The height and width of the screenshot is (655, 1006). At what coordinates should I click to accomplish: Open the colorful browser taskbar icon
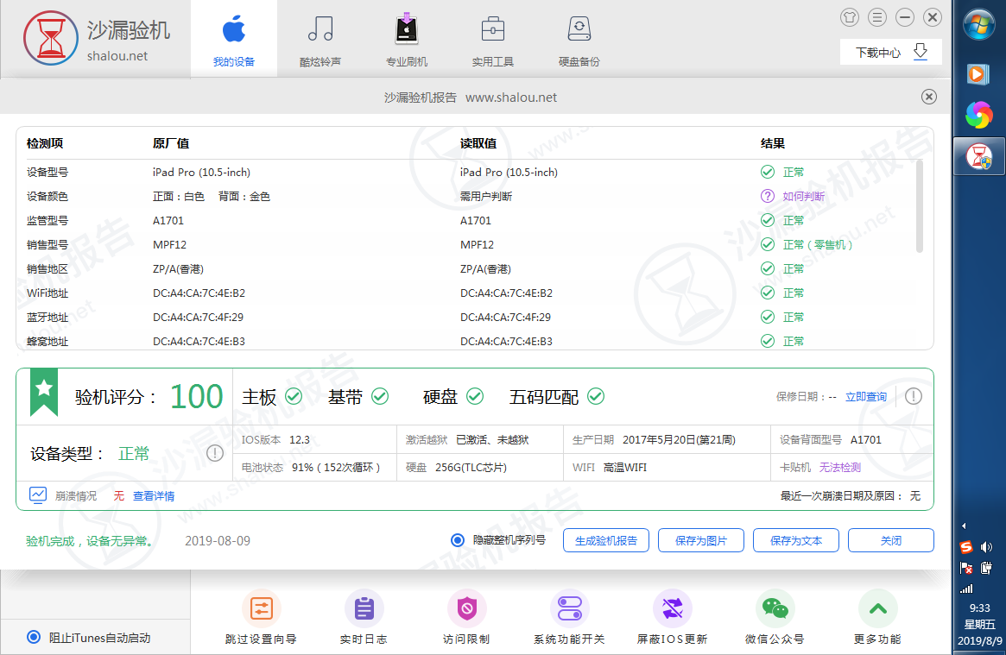pos(979,116)
